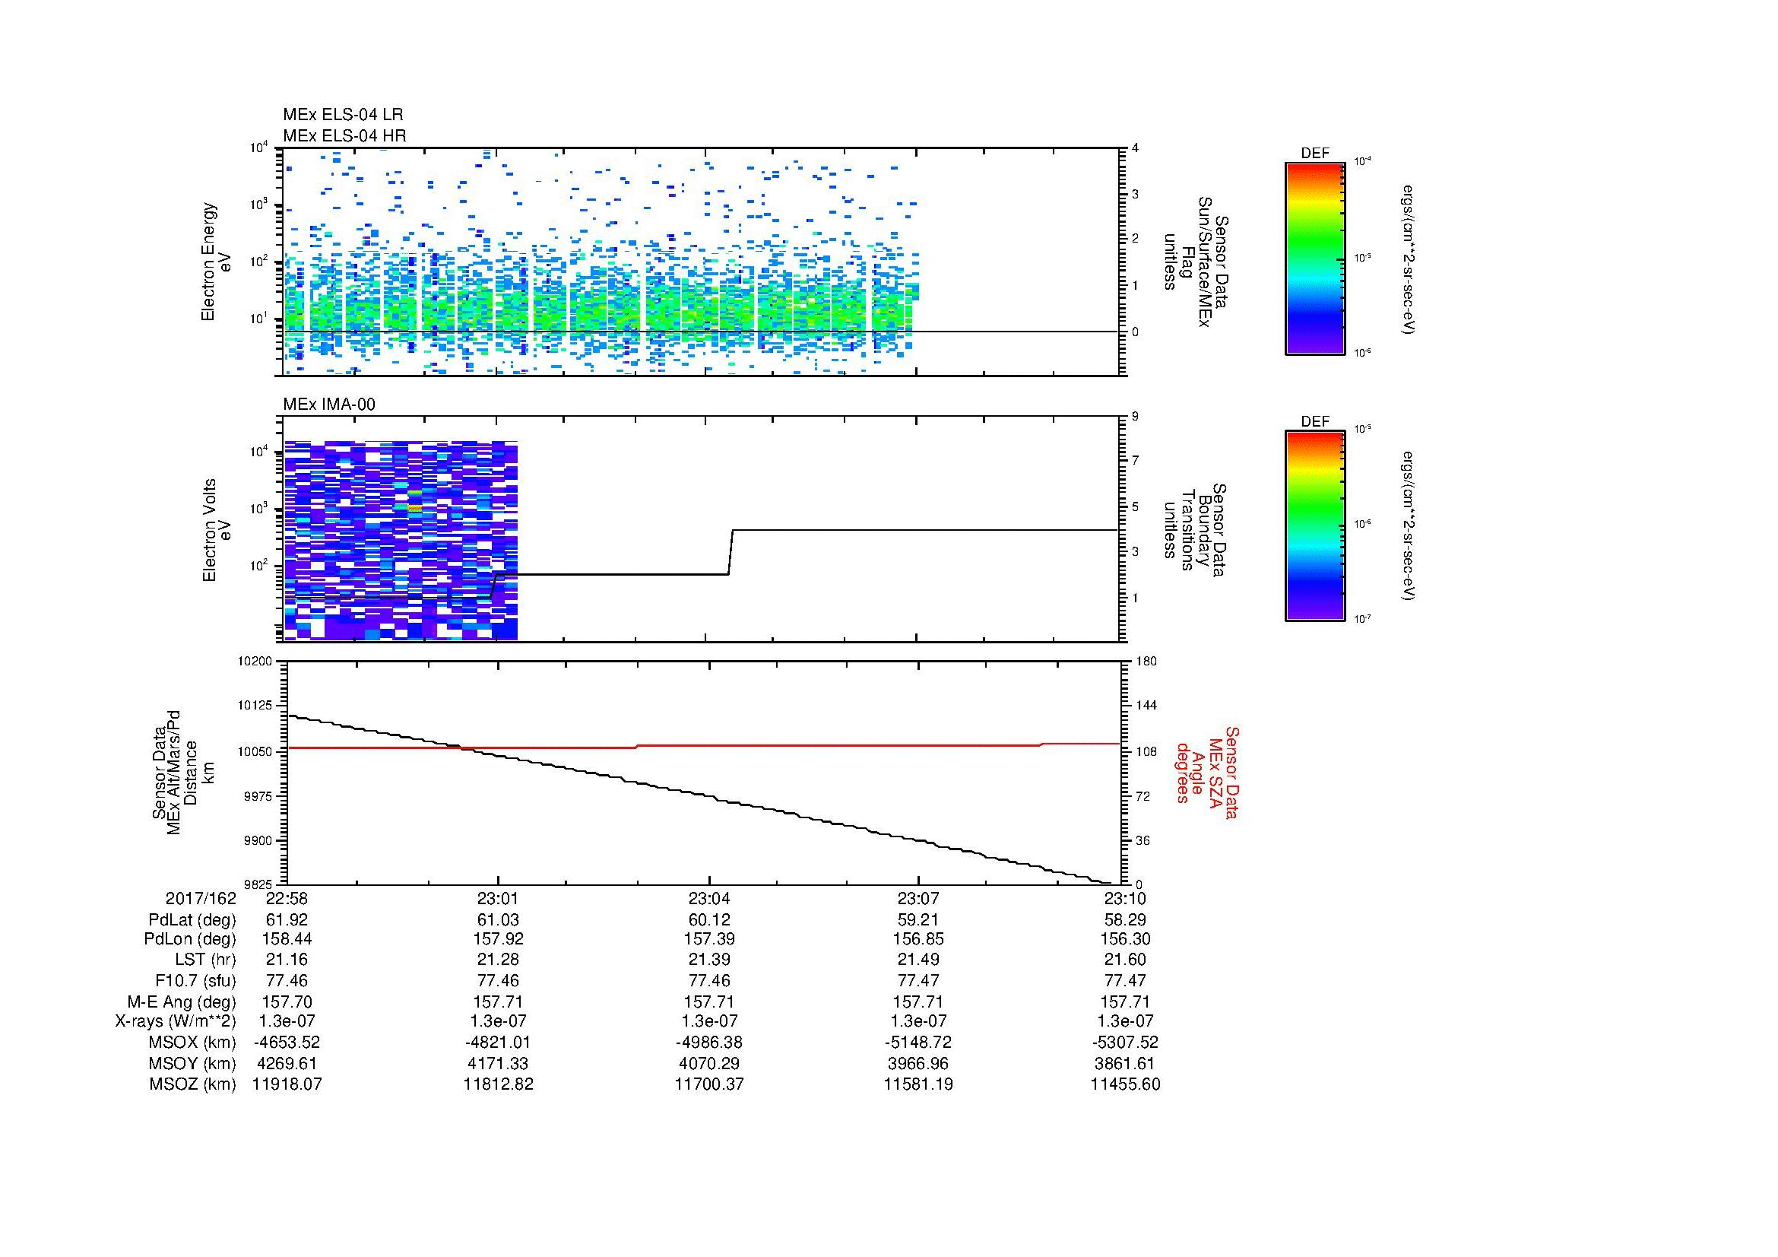The image size is (1778, 1257).
Task: Click the MSOX value '-4986.38'
Action: click(x=709, y=1043)
